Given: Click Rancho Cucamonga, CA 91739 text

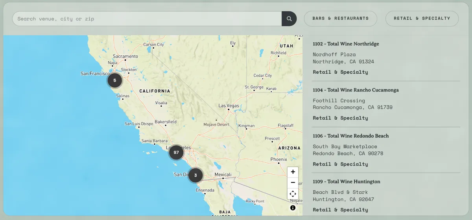Looking at the screenshot, I should coord(353,107).
